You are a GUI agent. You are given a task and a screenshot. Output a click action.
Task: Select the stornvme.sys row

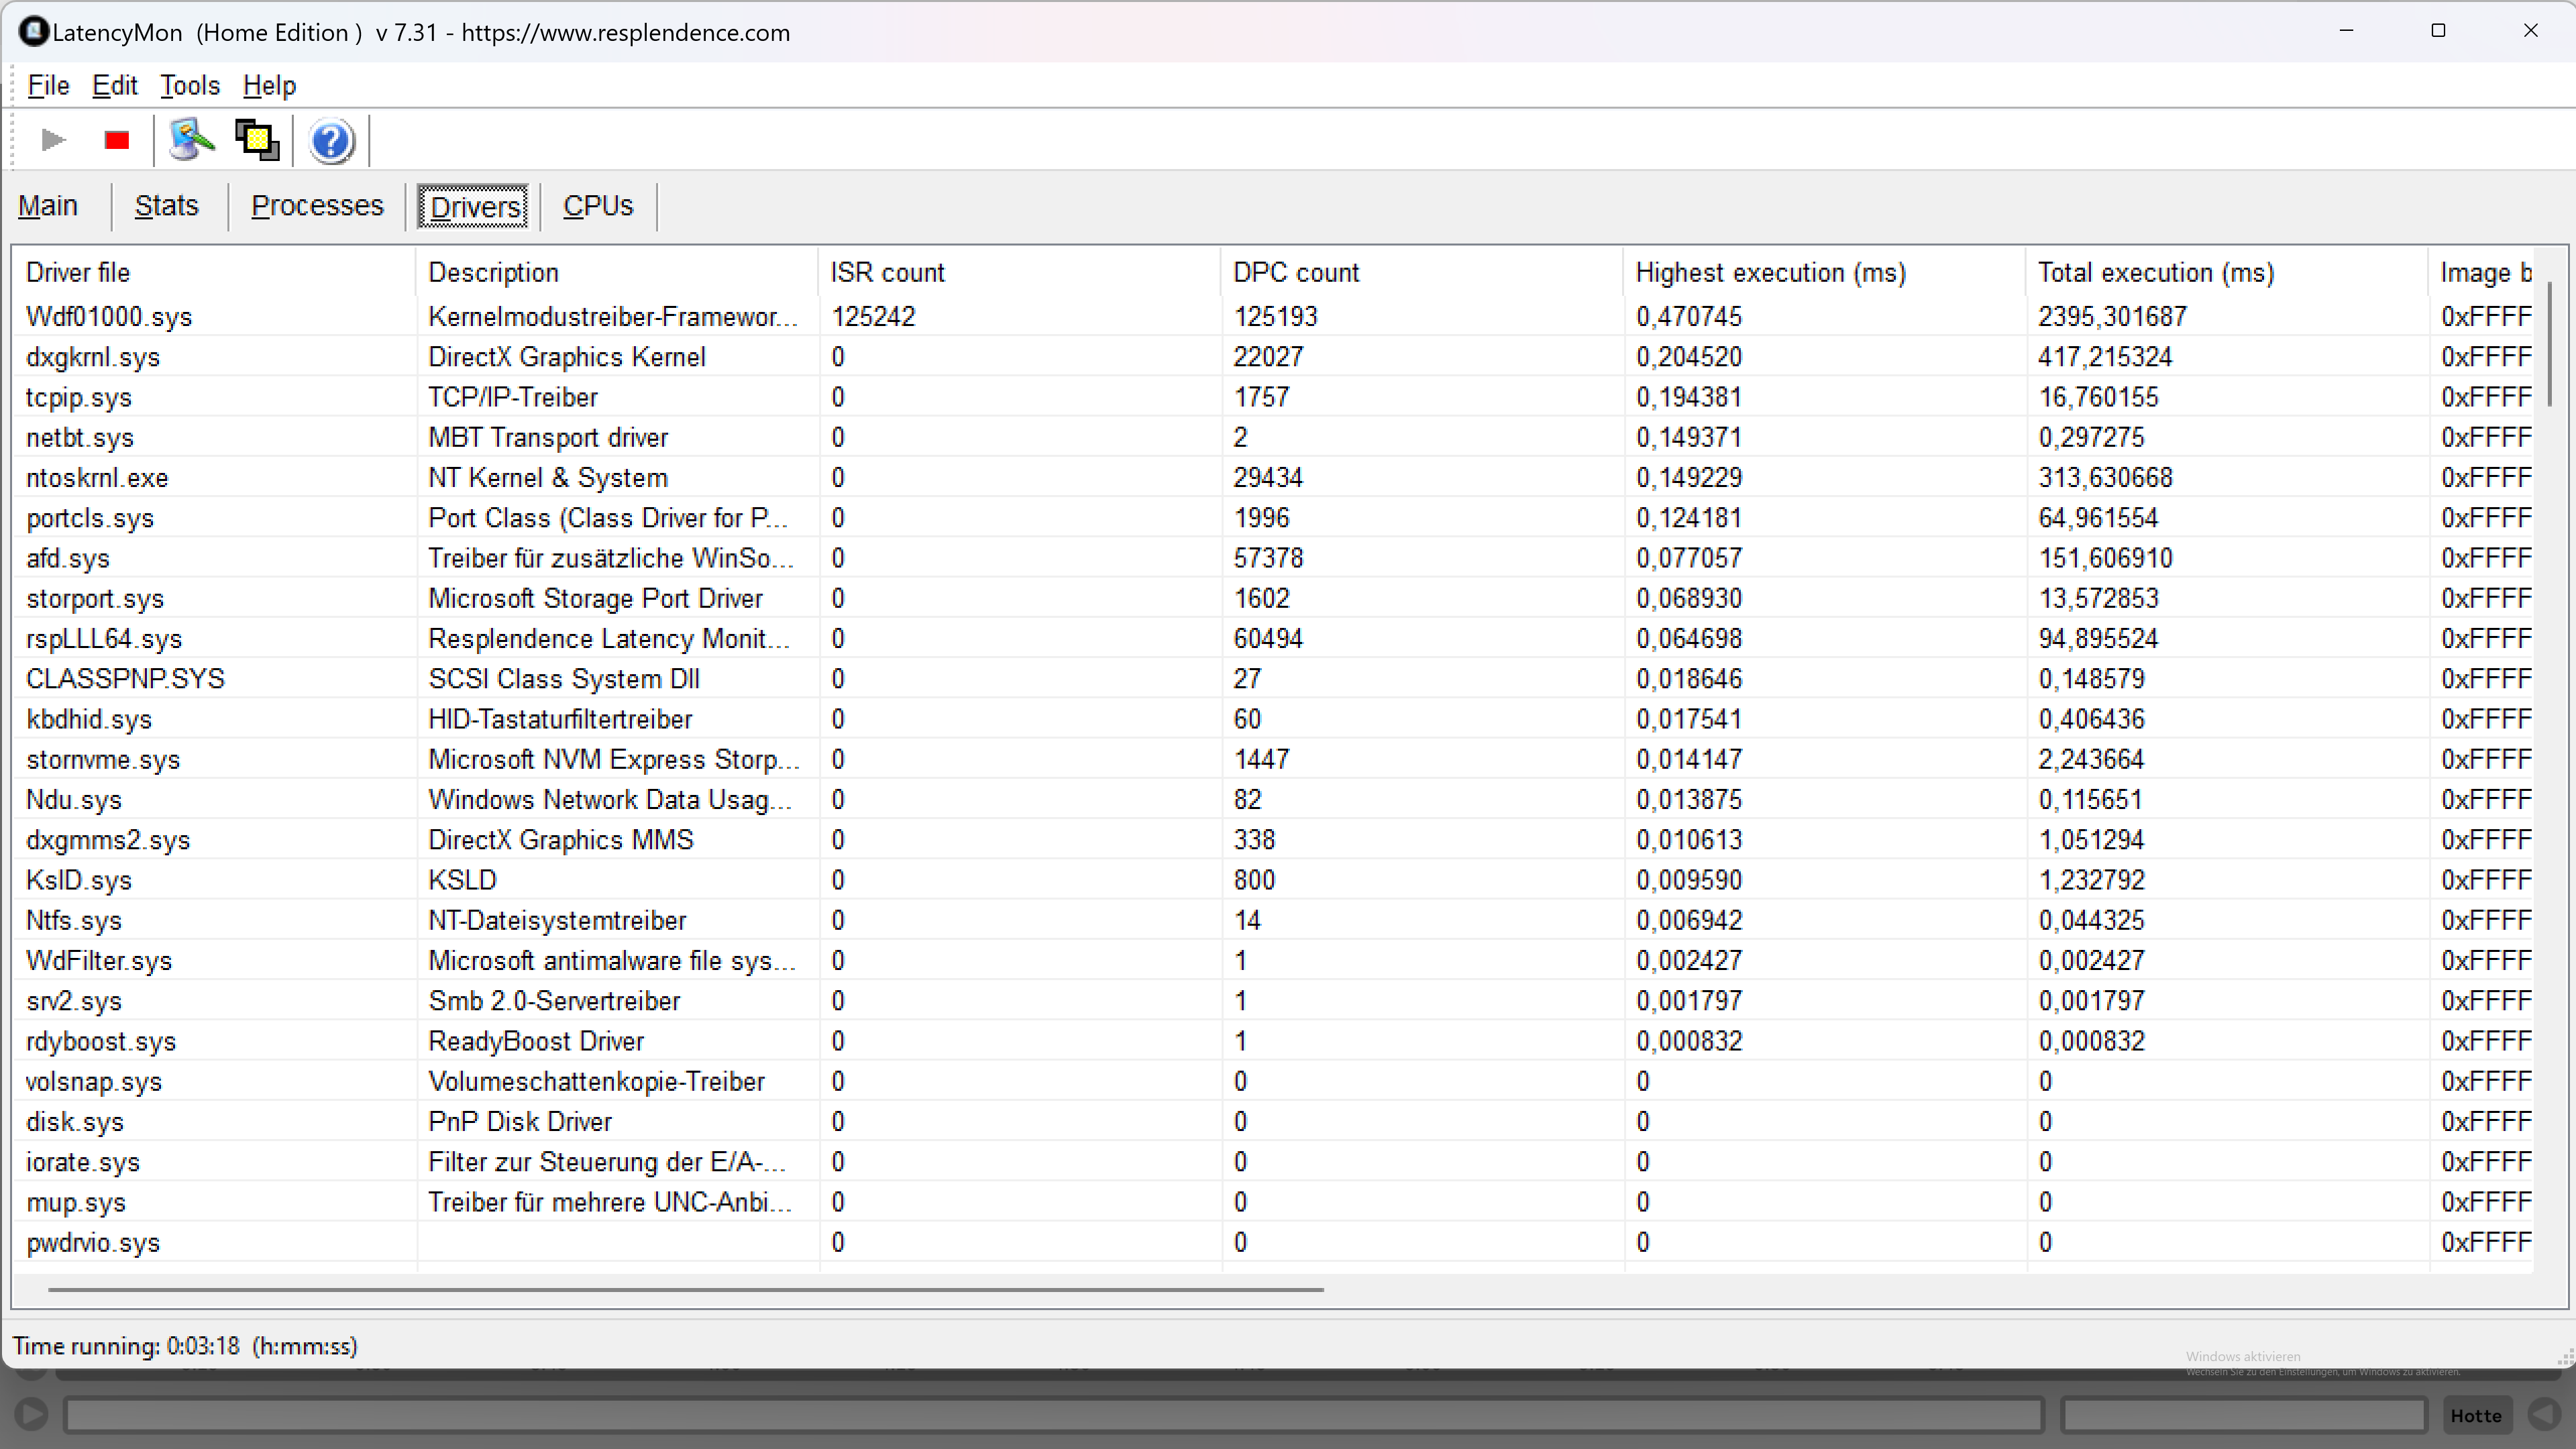(1273, 759)
